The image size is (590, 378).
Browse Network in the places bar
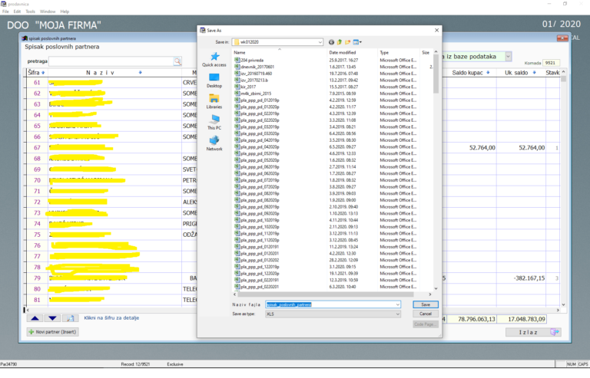tap(214, 144)
